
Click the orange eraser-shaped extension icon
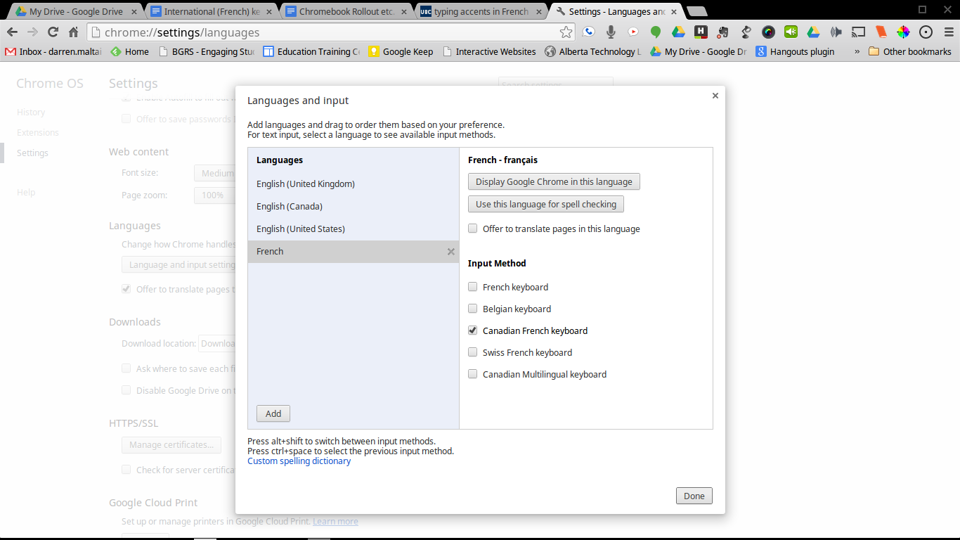click(x=881, y=32)
